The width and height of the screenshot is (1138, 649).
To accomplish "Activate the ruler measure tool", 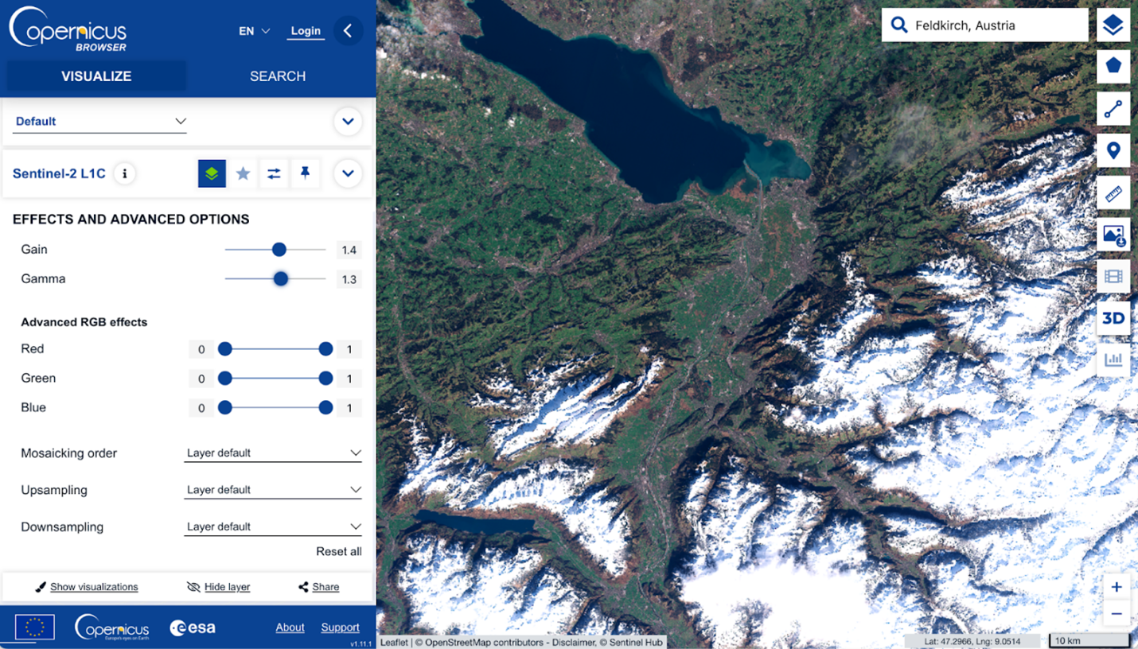I will [1113, 192].
